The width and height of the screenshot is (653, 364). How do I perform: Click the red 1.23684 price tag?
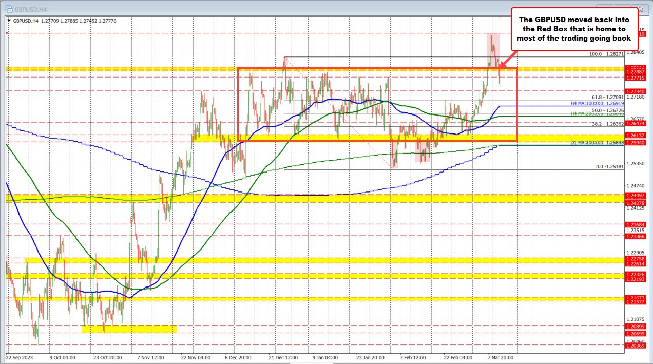635,225
